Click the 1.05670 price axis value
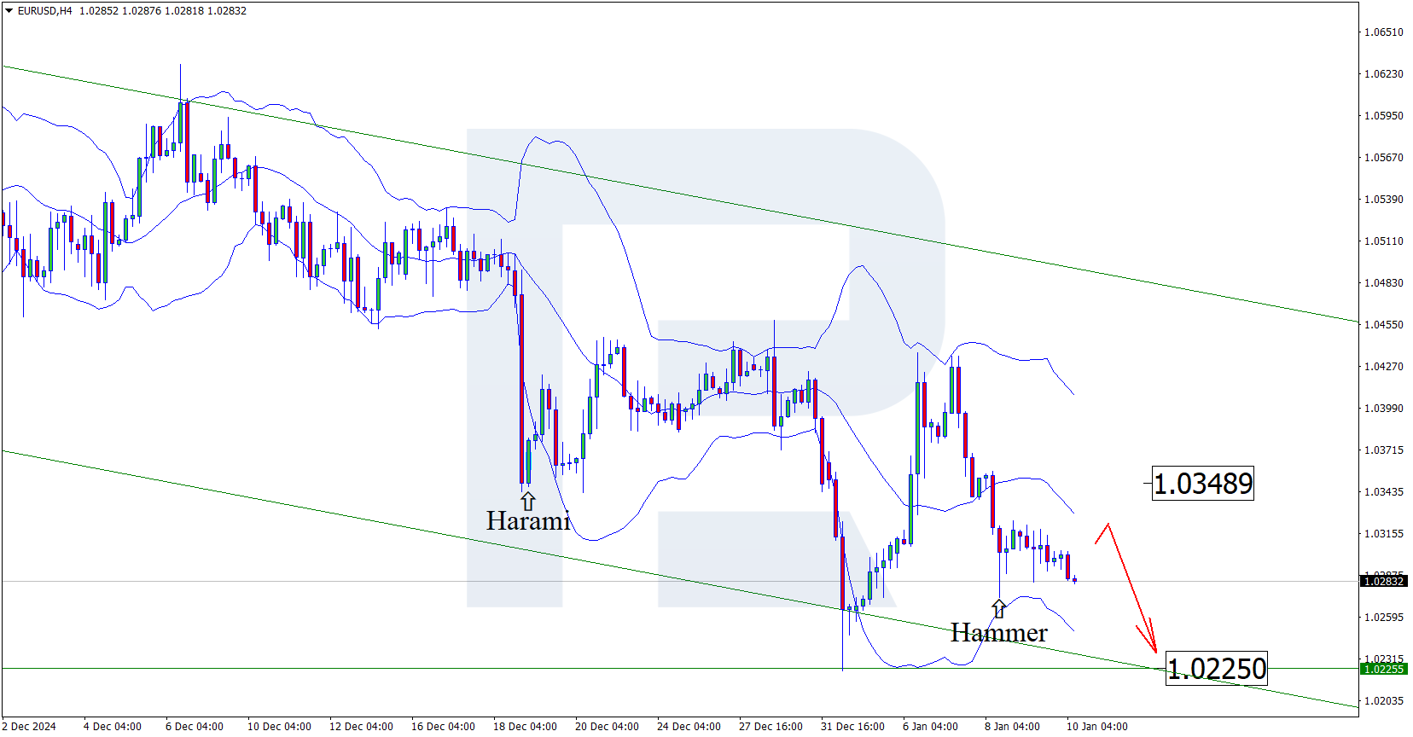1413x737 pixels. (x=1383, y=158)
